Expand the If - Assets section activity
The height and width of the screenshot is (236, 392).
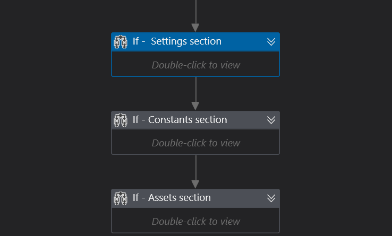coord(271,198)
